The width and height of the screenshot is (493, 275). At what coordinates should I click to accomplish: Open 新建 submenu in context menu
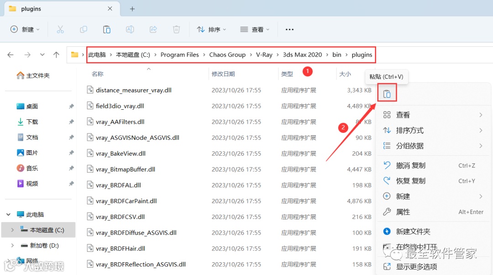[433, 196]
